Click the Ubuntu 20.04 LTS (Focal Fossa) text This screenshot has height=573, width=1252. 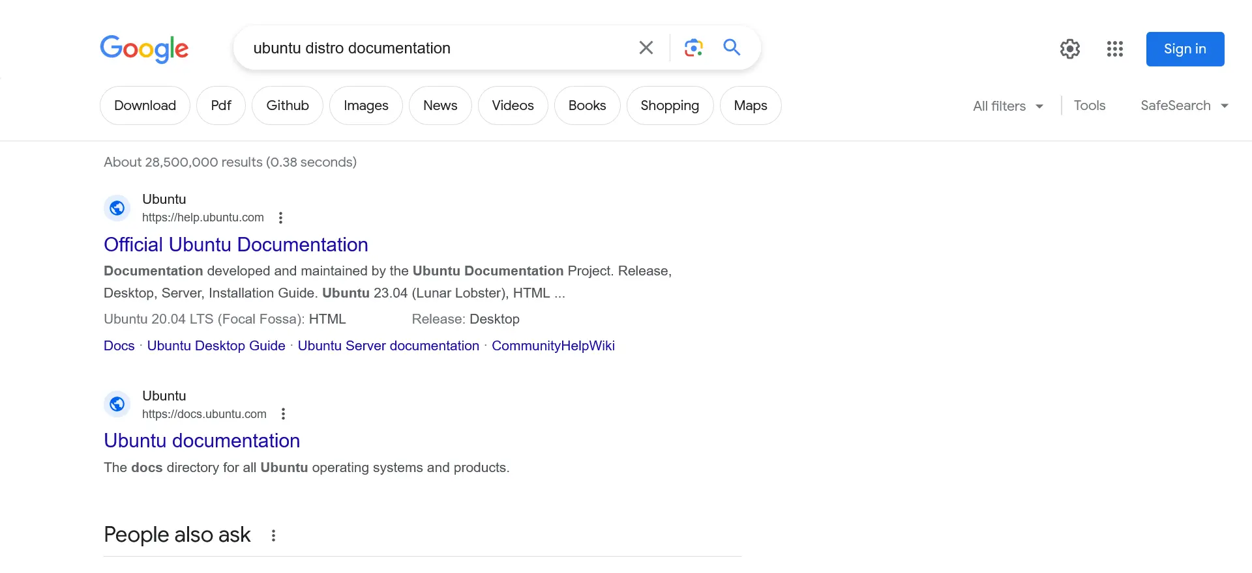coord(204,319)
